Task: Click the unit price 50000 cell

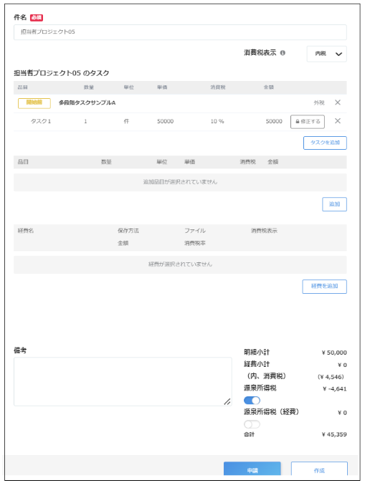Action: [x=165, y=121]
